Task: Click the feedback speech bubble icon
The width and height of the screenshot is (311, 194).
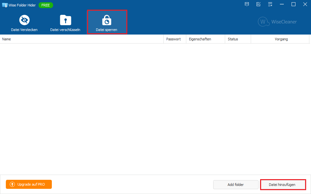Action: 247,4
